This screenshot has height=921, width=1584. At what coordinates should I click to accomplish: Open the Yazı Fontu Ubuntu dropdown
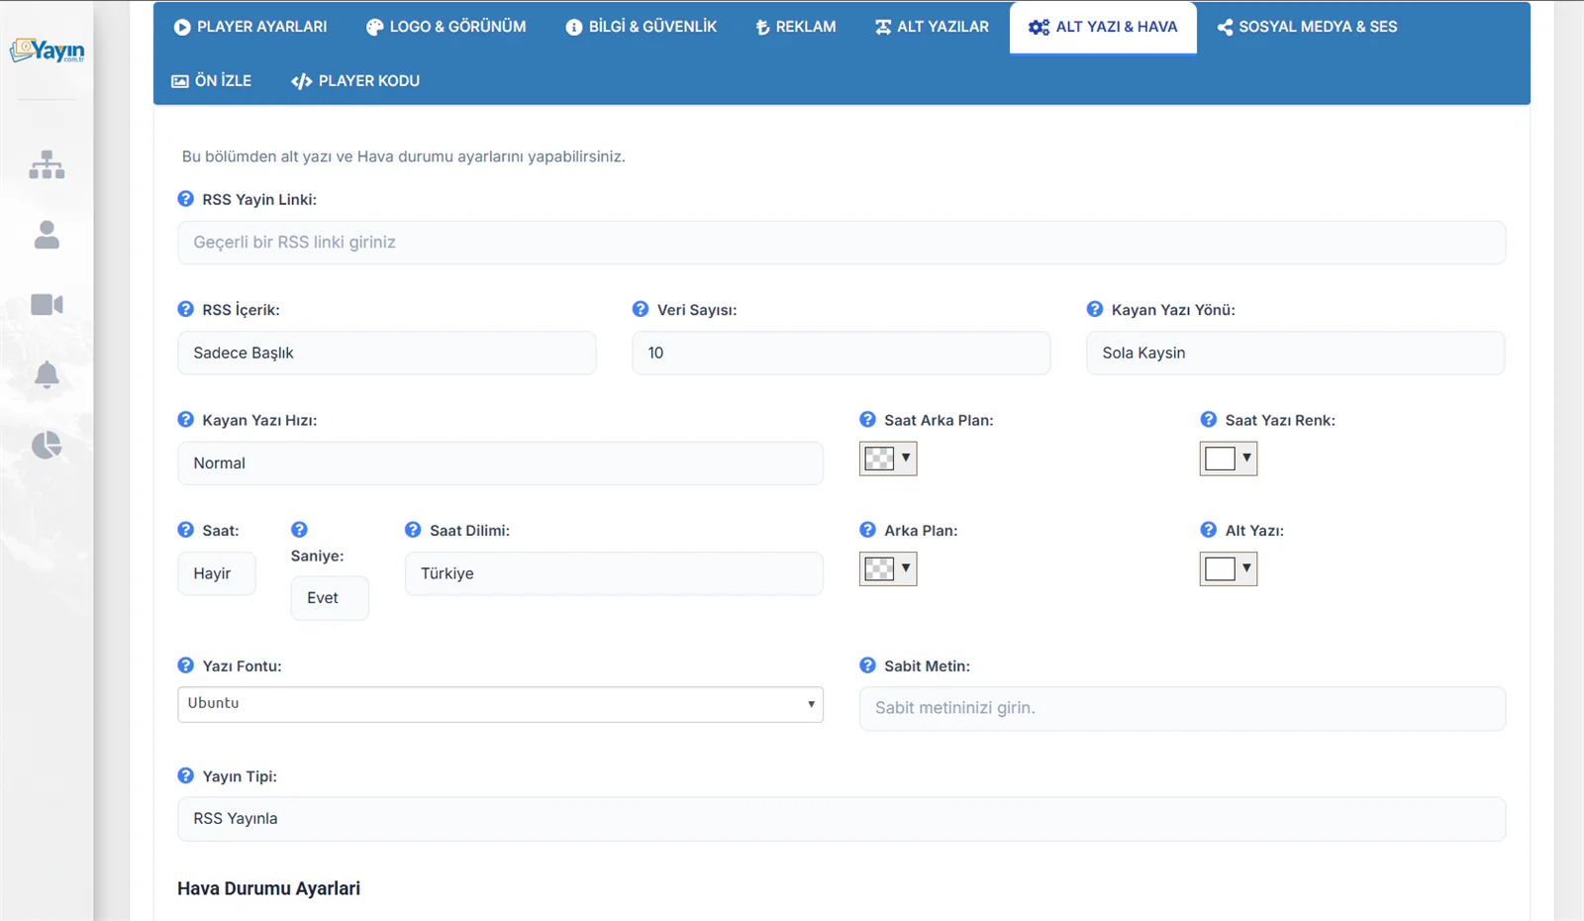(500, 704)
